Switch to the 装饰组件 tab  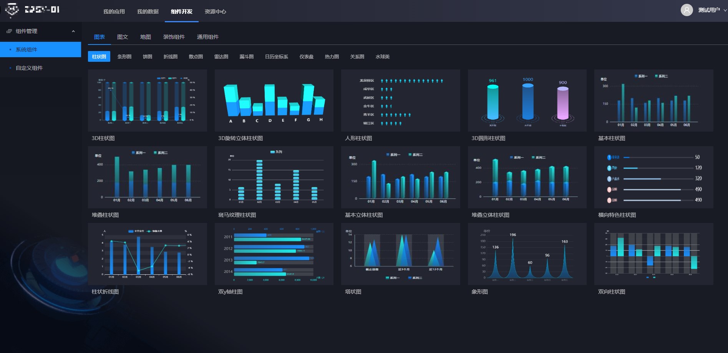(x=174, y=37)
